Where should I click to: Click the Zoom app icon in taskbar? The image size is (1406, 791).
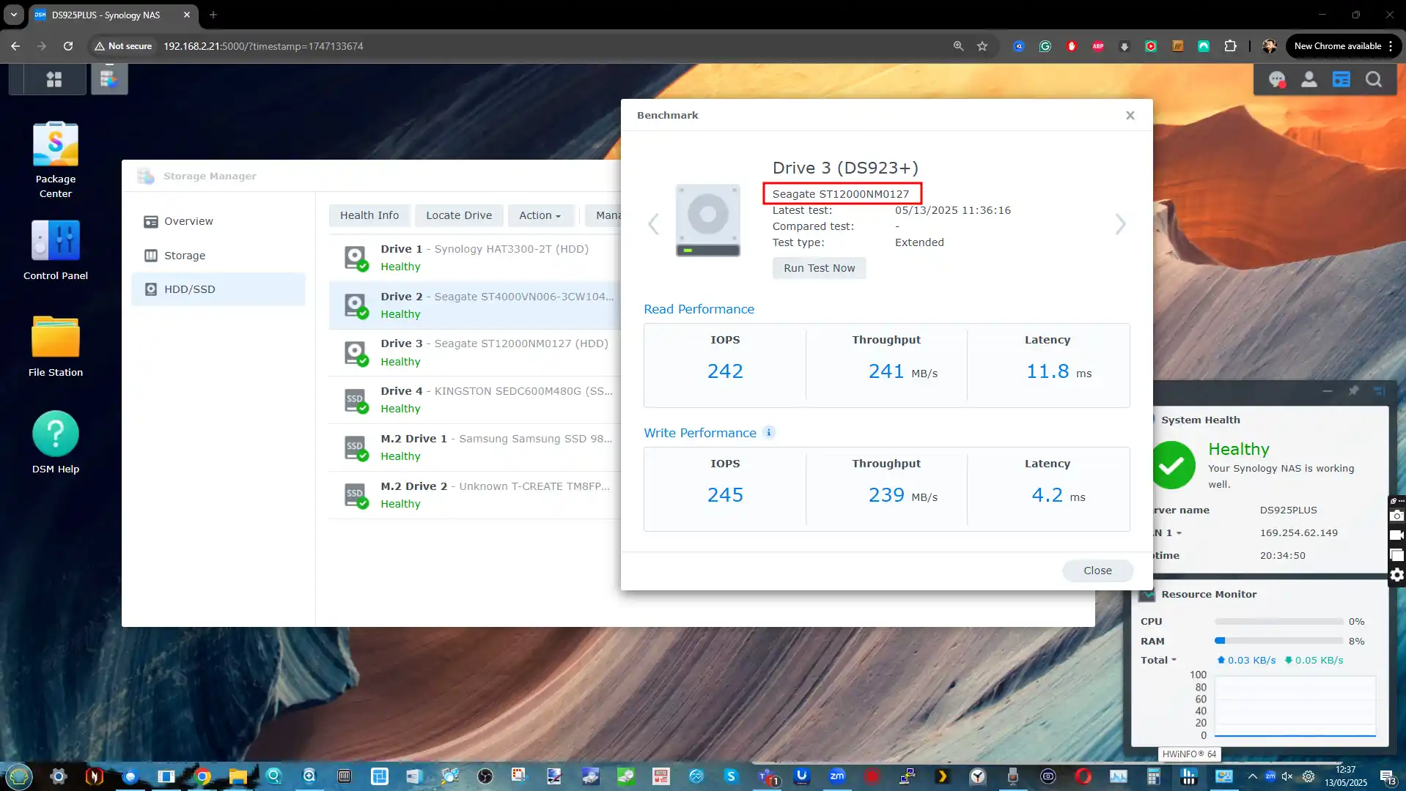(x=836, y=776)
